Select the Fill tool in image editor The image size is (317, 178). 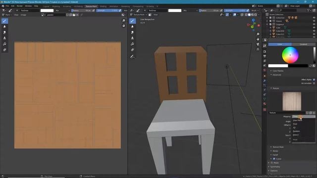pyautogui.click(x=4, y=44)
